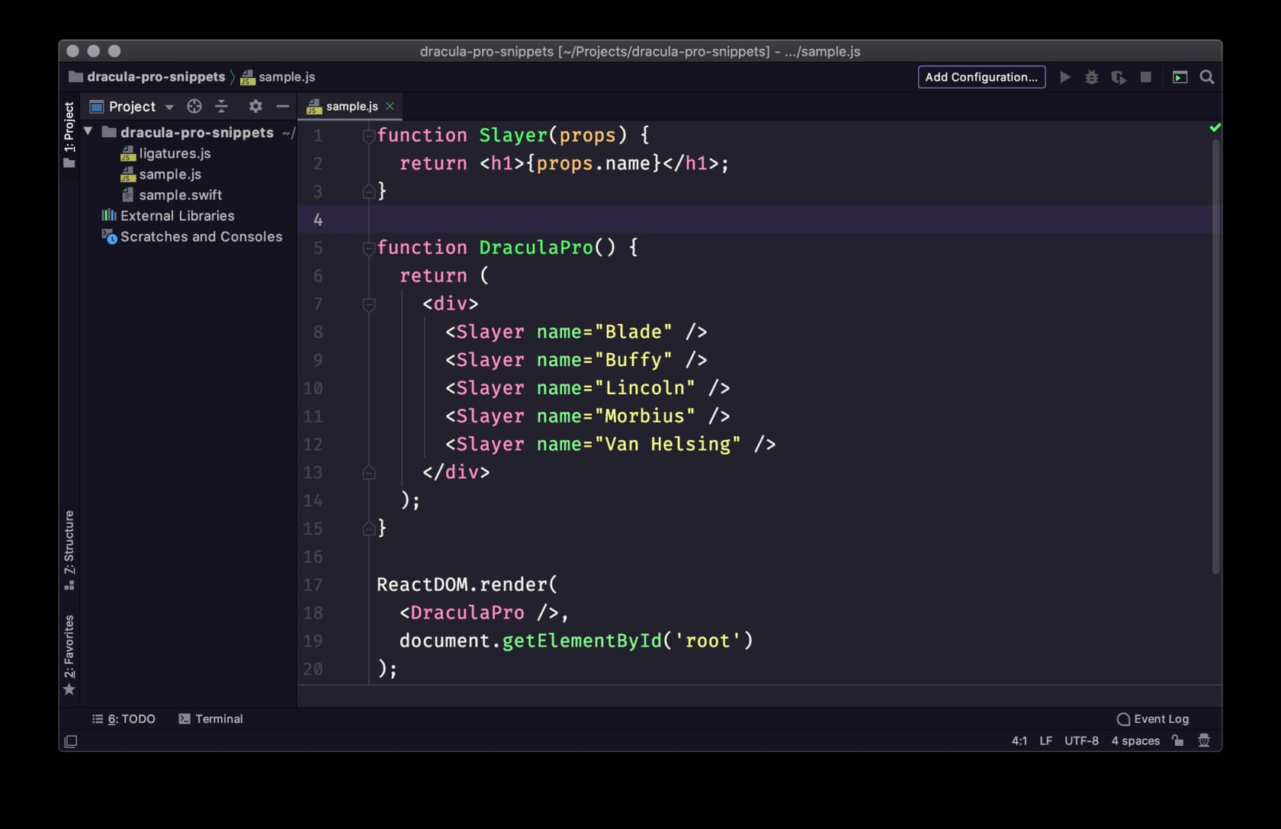The image size is (1281, 829).
Task: Run with Coverage using the shield icon
Action: [x=1118, y=77]
